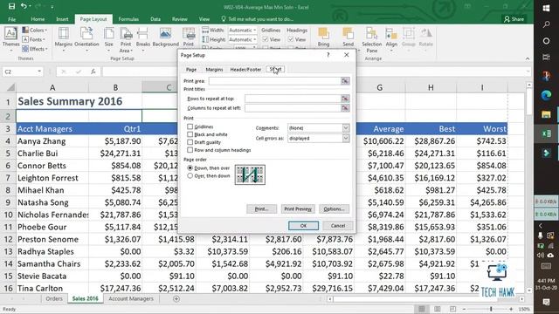559x314 pixels.
Task: Open theme Effects dropdown
Action: click(35, 49)
